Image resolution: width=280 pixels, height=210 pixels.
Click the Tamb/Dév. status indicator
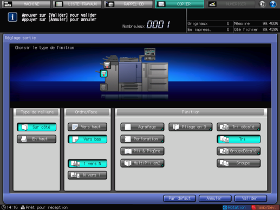tap(264, 207)
